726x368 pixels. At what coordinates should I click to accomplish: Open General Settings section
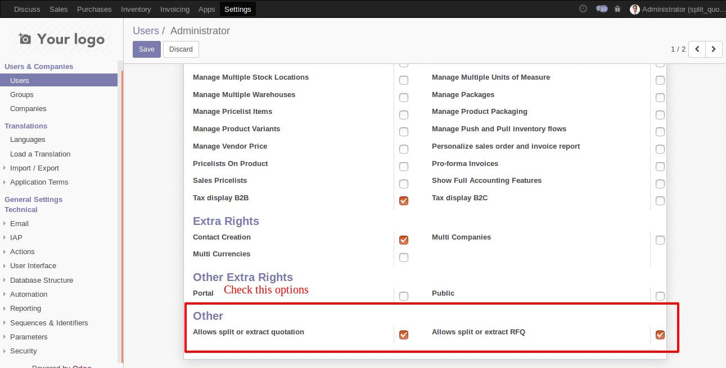point(34,199)
